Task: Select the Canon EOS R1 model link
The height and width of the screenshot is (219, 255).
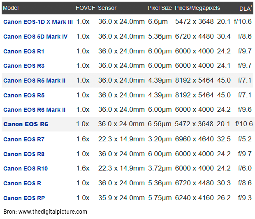Action: tap(24, 51)
